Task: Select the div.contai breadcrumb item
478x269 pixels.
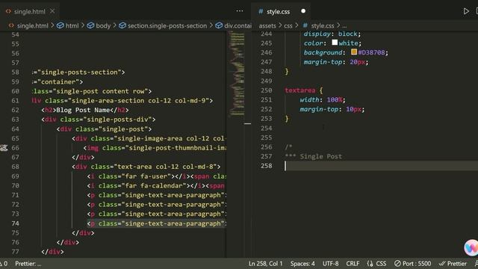Action: 238,25
